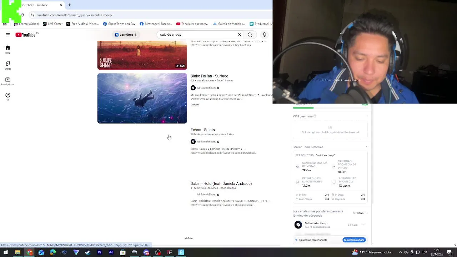Collapse the popular channels section
457x257 pixels.
click(x=367, y=213)
